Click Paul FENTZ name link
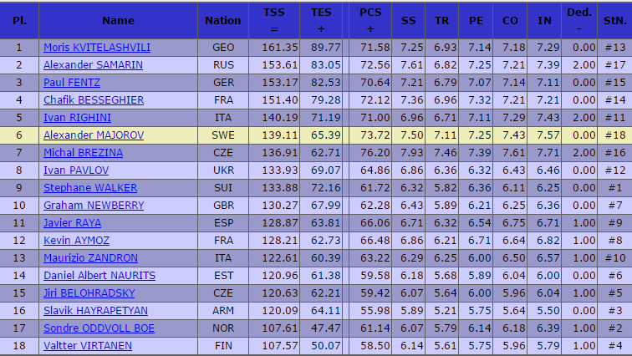The height and width of the screenshot is (356, 632). 72,83
